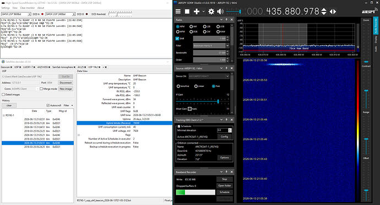Viewport: 380px width, 205px height.
Task: Select the NFM demodulation mode
Action: tap(178, 26)
